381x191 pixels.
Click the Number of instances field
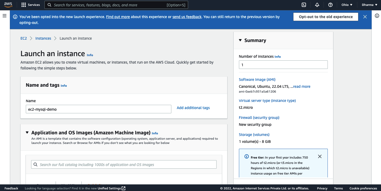point(283,65)
